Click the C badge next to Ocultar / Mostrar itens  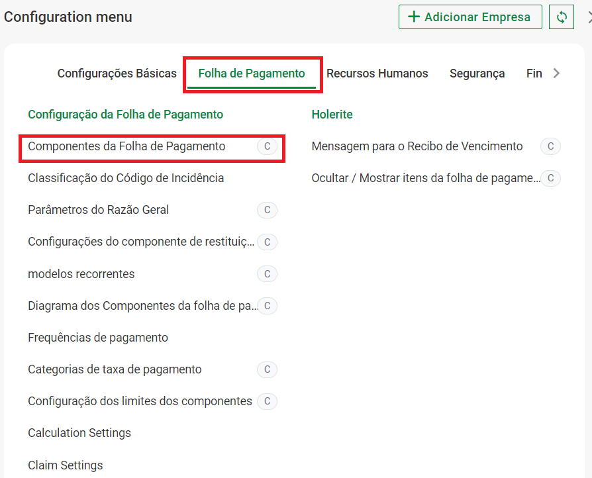click(550, 179)
